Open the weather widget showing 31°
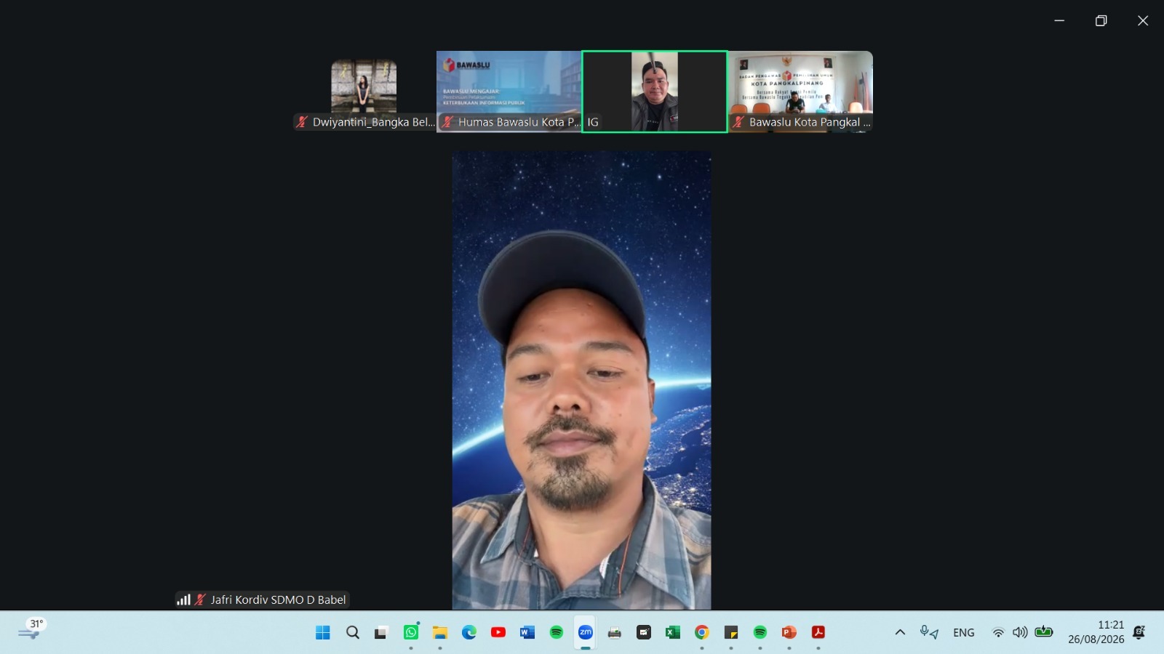The image size is (1164, 654). click(x=32, y=629)
